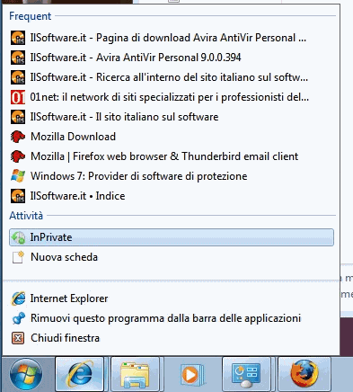353x392 pixels.
Task: Launch Windows Media Player from taskbar
Action: click(190, 375)
